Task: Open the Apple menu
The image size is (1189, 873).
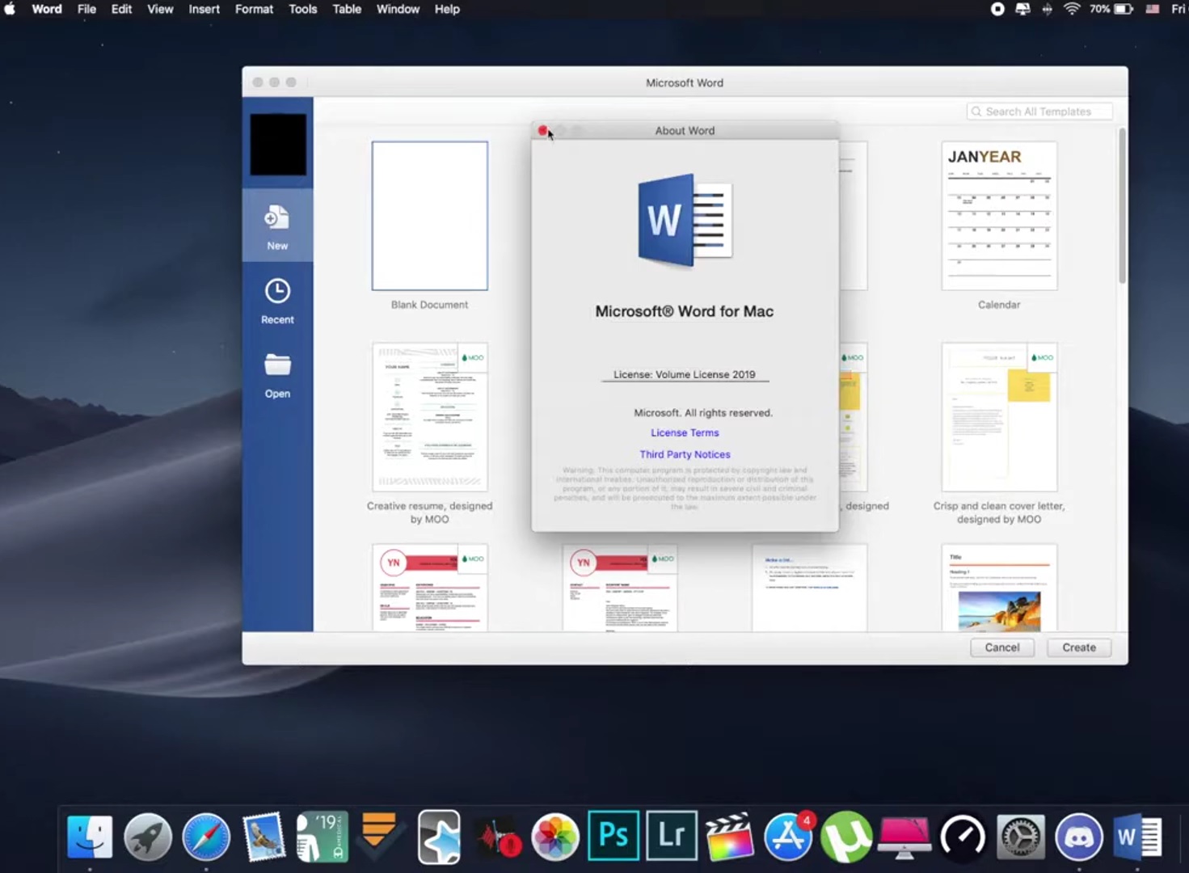Action: (x=10, y=9)
